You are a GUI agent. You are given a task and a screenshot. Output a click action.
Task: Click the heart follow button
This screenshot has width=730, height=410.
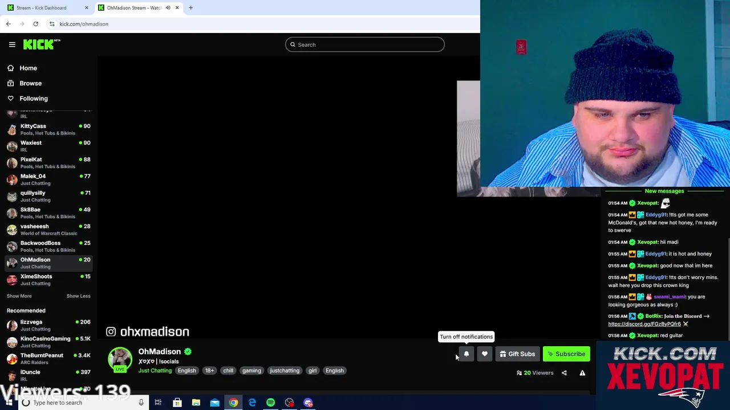(484, 354)
